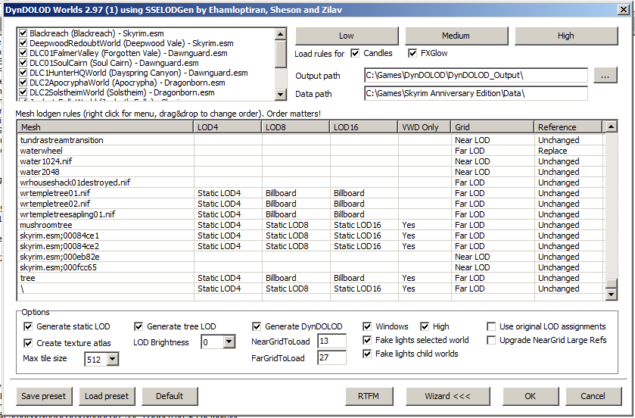Toggle DLC01FalmerValley (Forgotten Vale) checkbox
The image size is (635, 418).
(x=23, y=53)
